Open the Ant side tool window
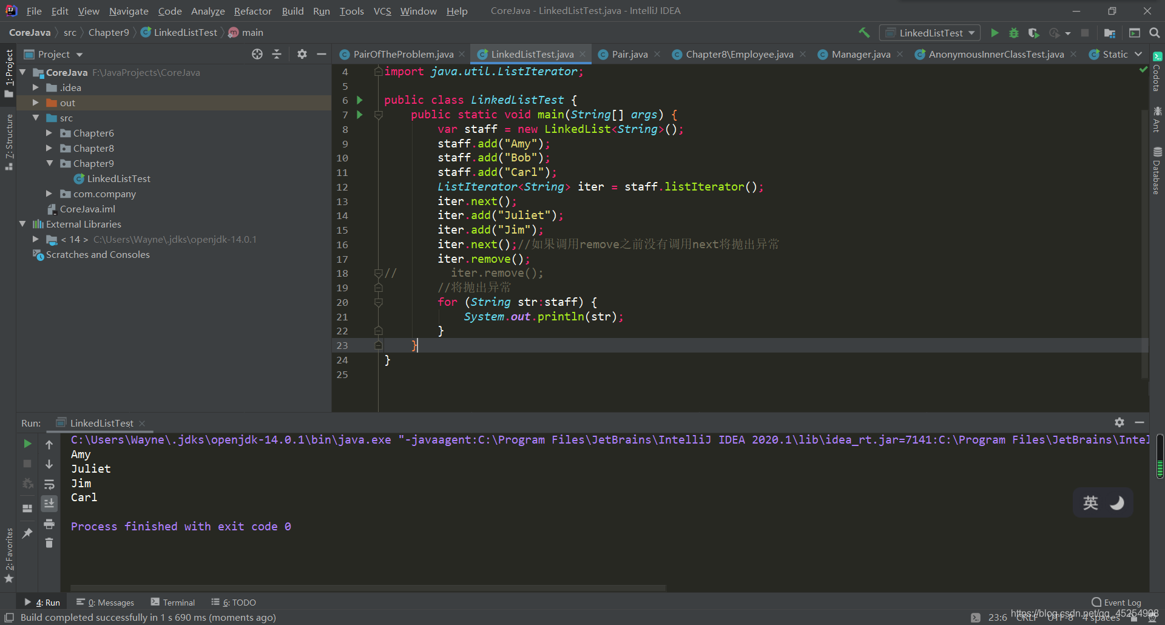This screenshot has width=1165, height=625. (x=1157, y=119)
